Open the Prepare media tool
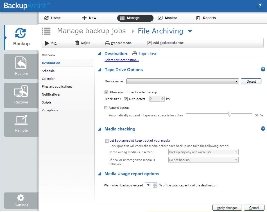This screenshot has height=212, width=267. [118, 43]
